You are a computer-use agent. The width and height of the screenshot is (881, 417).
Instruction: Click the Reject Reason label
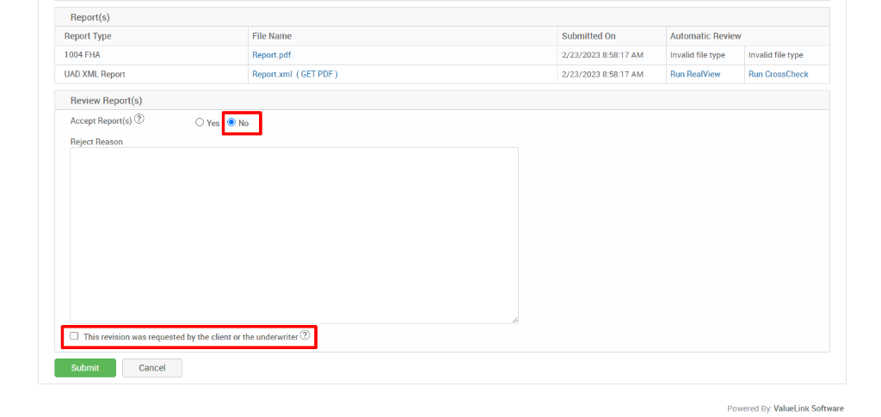(96, 142)
